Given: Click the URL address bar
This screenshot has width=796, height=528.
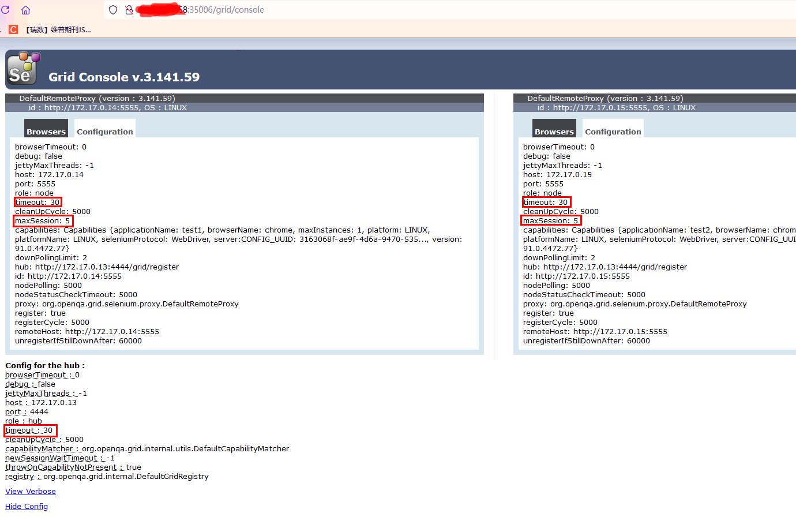Looking at the screenshot, I should click(450, 10).
